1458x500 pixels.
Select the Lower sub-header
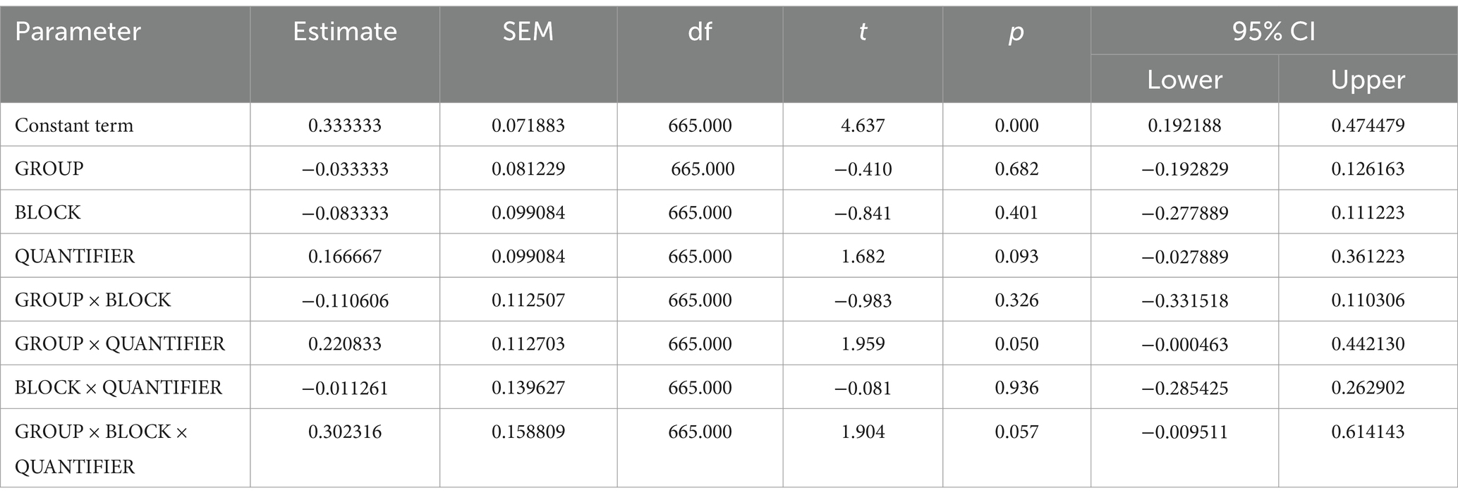(x=1184, y=80)
